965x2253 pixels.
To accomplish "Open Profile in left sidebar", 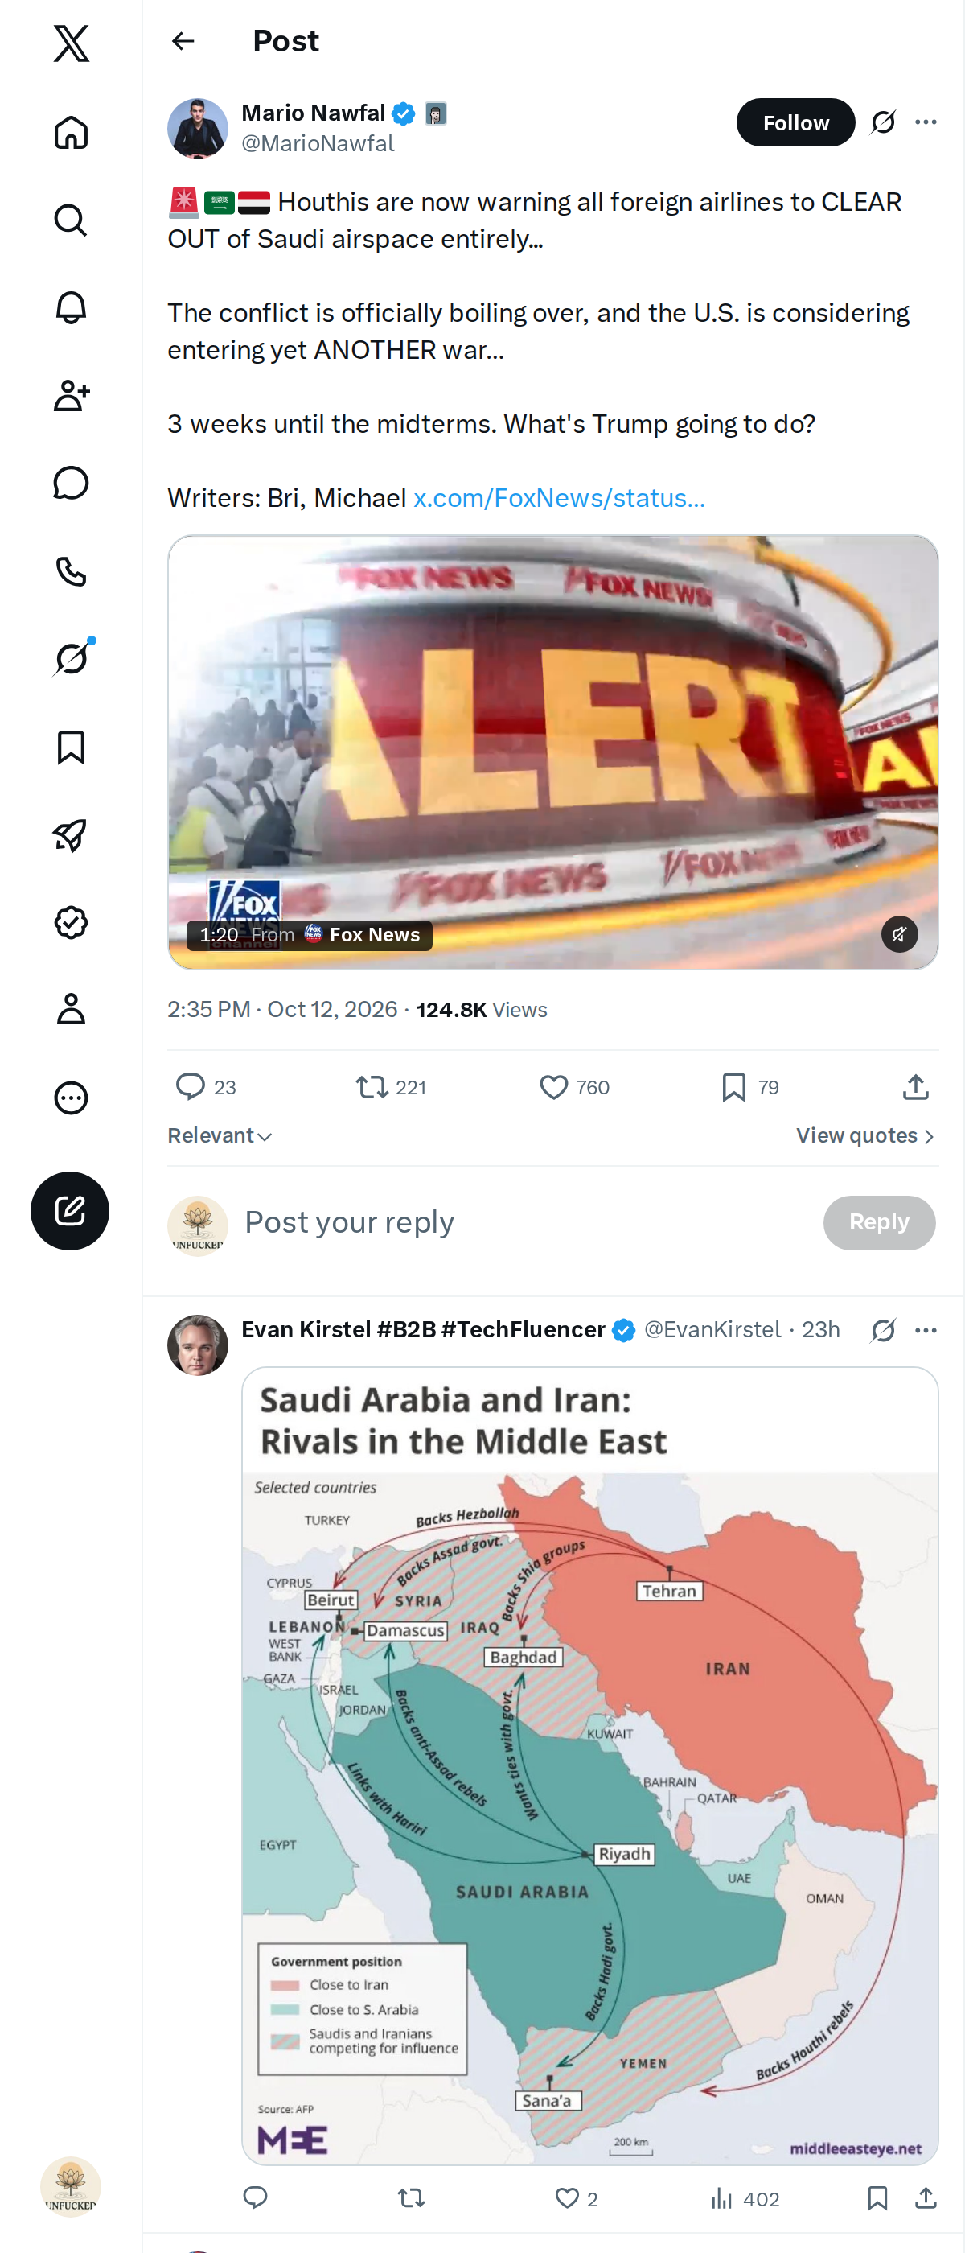I will (71, 1009).
